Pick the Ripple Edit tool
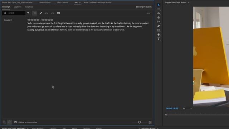The width and height of the screenshot is (229, 129). point(159,13)
